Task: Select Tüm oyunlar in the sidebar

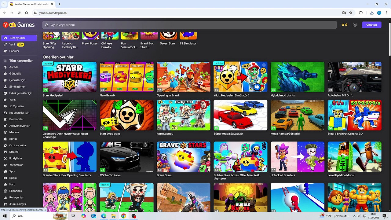Action: (19, 38)
